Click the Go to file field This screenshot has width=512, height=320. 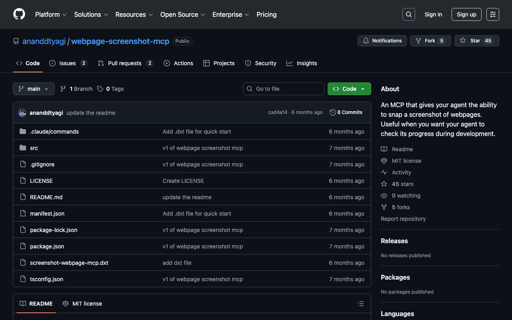(x=284, y=89)
